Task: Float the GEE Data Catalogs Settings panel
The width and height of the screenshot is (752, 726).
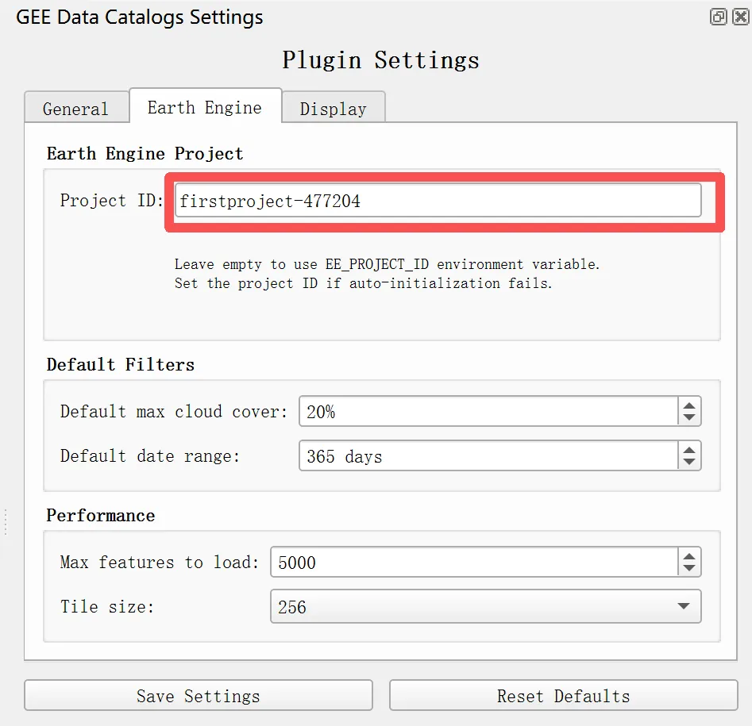Action: 719,17
